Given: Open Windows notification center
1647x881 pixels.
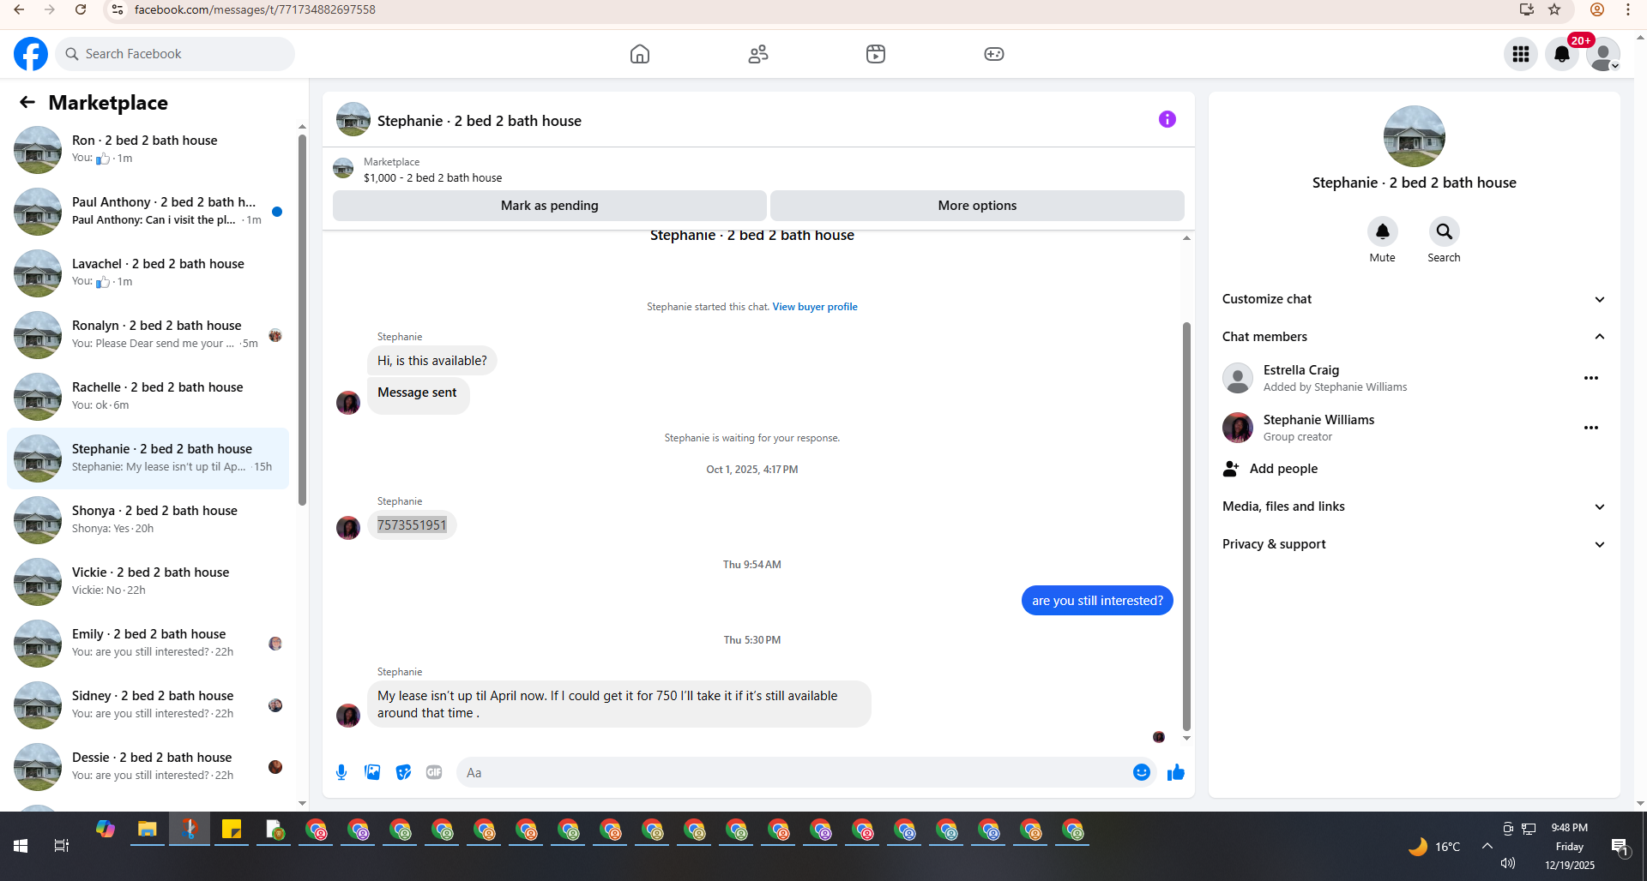Looking at the screenshot, I should pyautogui.click(x=1620, y=846).
